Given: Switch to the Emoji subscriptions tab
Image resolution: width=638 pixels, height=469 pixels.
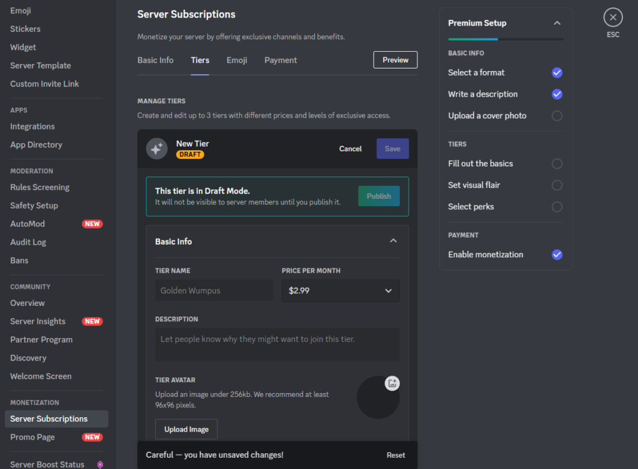Looking at the screenshot, I should point(237,60).
